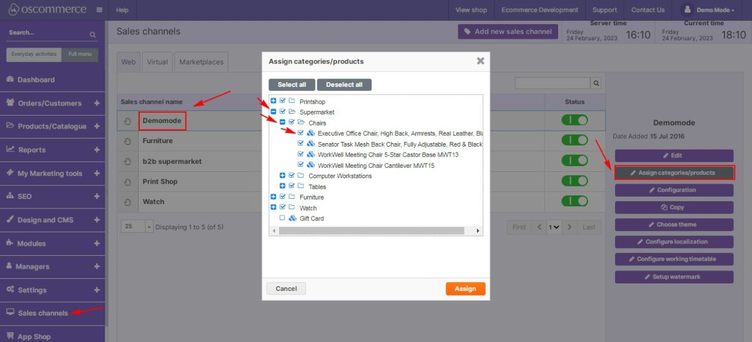Expand the Orders/Customers sidebar submenu plus

pos(96,103)
